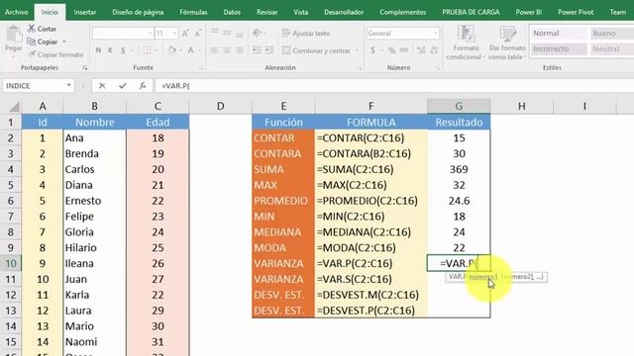The height and width of the screenshot is (356, 634).
Task: Toggle underline S formatting
Action: click(x=123, y=50)
